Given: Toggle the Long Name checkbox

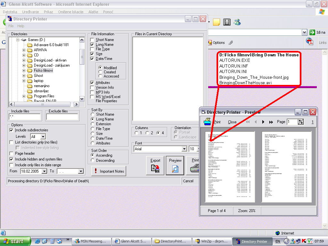Looking at the screenshot, I should (x=92, y=45).
